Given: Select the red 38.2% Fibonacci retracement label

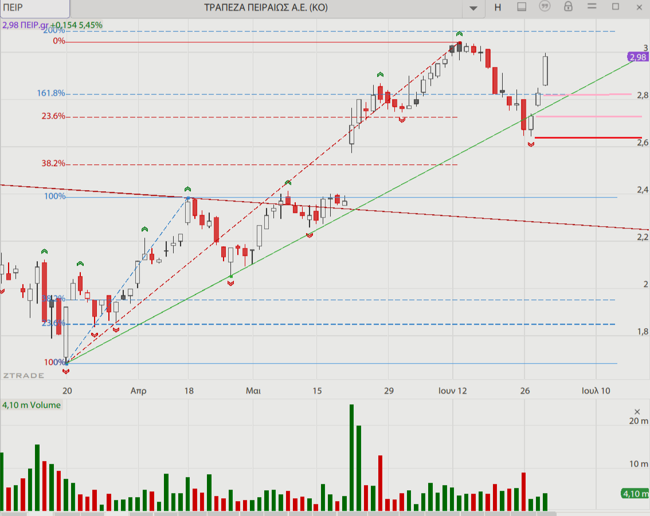Looking at the screenshot, I should coord(53,164).
